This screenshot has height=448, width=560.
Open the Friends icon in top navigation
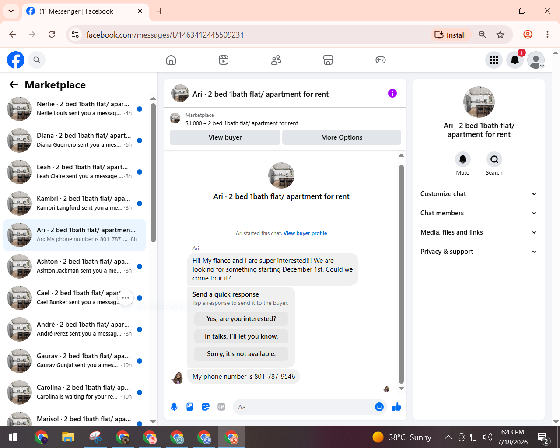pyautogui.click(x=276, y=60)
